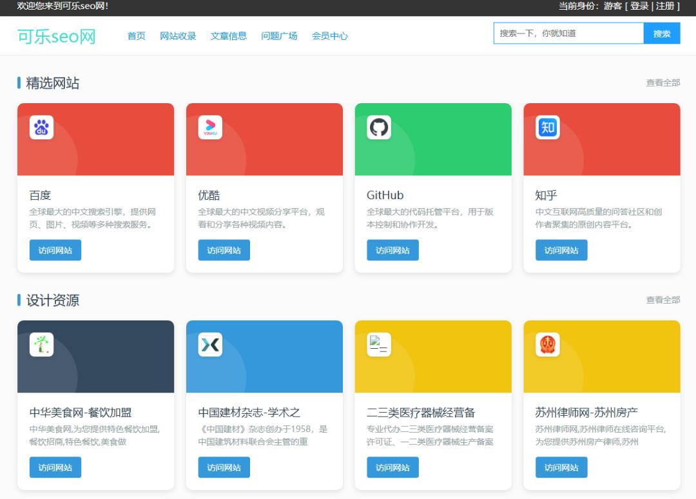696x499 pixels.
Task: Click the 登录 link in top bar
Action: click(x=639, y=6)
